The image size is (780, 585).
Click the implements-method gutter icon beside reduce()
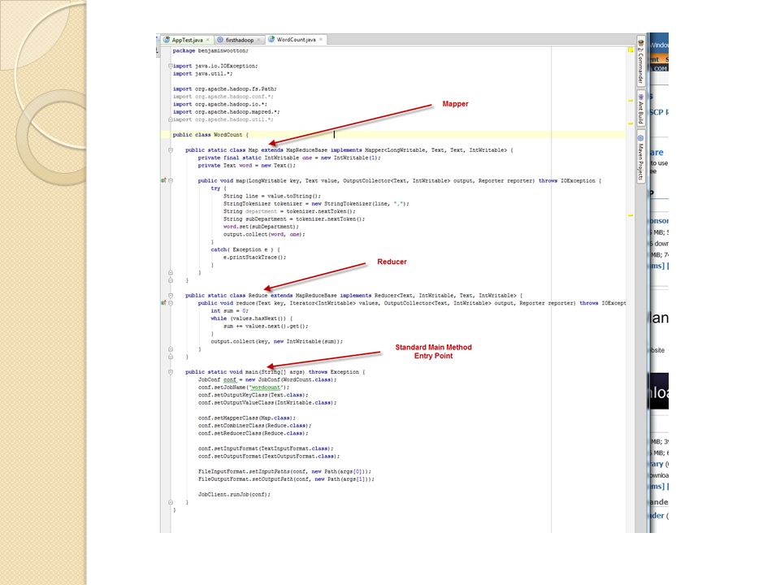pyautogui.click(x=163, y=303)
